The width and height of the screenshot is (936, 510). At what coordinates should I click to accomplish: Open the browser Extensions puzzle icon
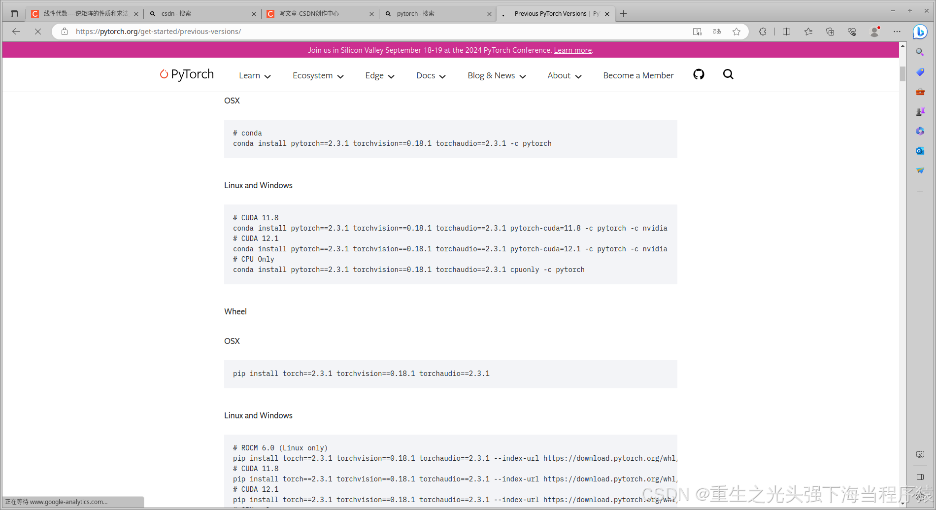[x=763, y=31]
